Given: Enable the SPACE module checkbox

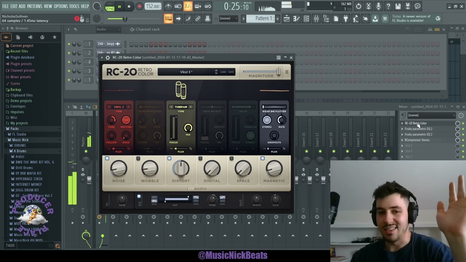Looking at the screenshot, I should (232, 159).
